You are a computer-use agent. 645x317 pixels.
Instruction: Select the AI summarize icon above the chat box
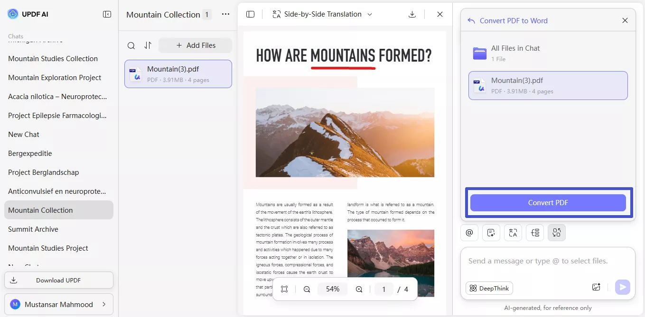[x=491, y=233]
